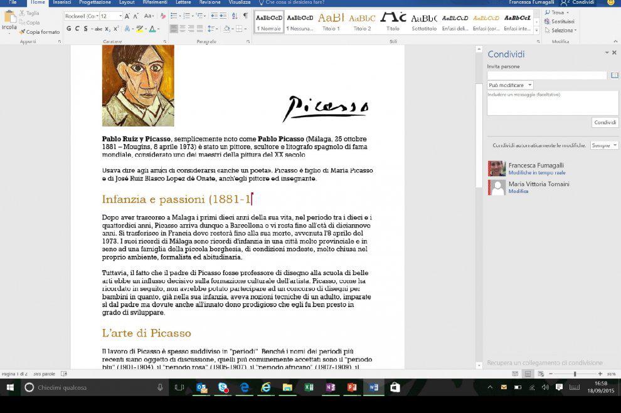Image resolution: width=621 pixels, height=413 pixels.
Task: Open the font size dropdown arrow
Action: (x=120, y=16)
